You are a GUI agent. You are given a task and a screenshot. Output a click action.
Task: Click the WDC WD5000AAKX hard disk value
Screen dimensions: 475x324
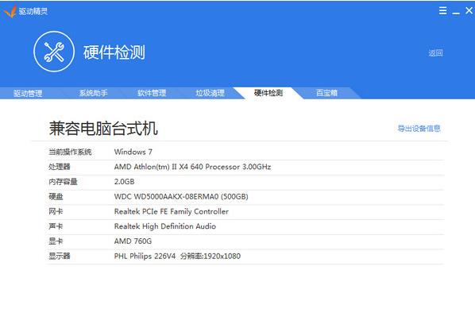pos(181,196)
